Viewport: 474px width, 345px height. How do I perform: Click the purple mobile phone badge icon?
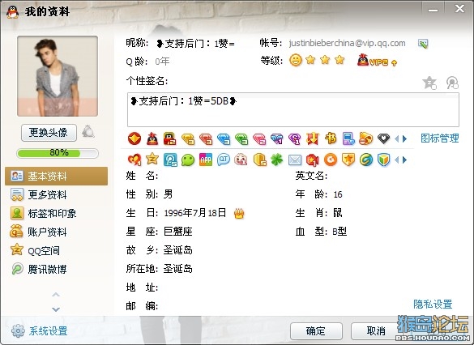pos(348,138)
